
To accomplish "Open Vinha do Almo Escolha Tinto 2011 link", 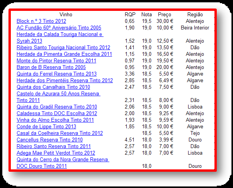I will [55, 120].
